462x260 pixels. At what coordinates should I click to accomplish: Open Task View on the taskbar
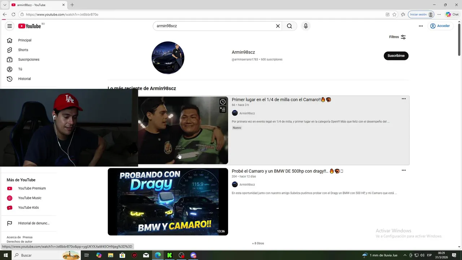(87, 255)
